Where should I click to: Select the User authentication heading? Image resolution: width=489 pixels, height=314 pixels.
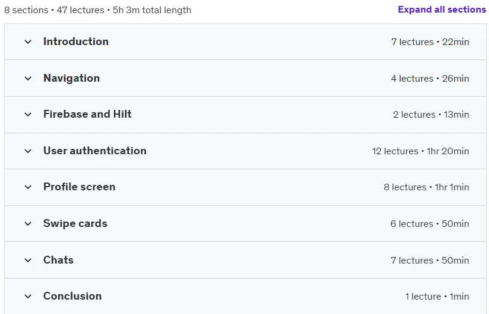[95, 151]
